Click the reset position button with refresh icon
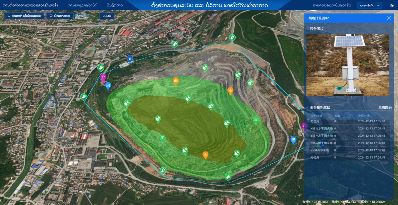Image resolution: width=398 pixels, height=205 pixels. 24,16
